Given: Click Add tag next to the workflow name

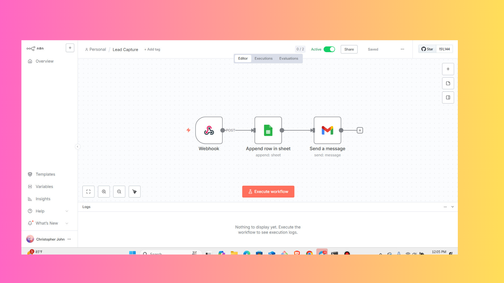Looking at the screenshot, I should (152, 49).
